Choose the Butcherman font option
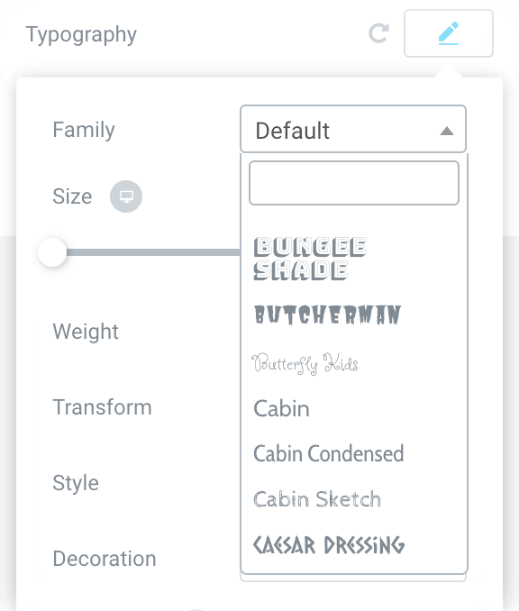Viewport: 519px width, 611px height. (x=327, y=315)
